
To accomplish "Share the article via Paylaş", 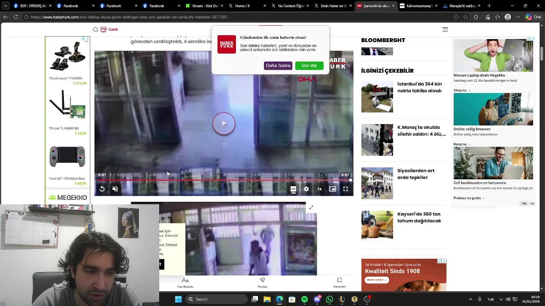I will (262, 283).
